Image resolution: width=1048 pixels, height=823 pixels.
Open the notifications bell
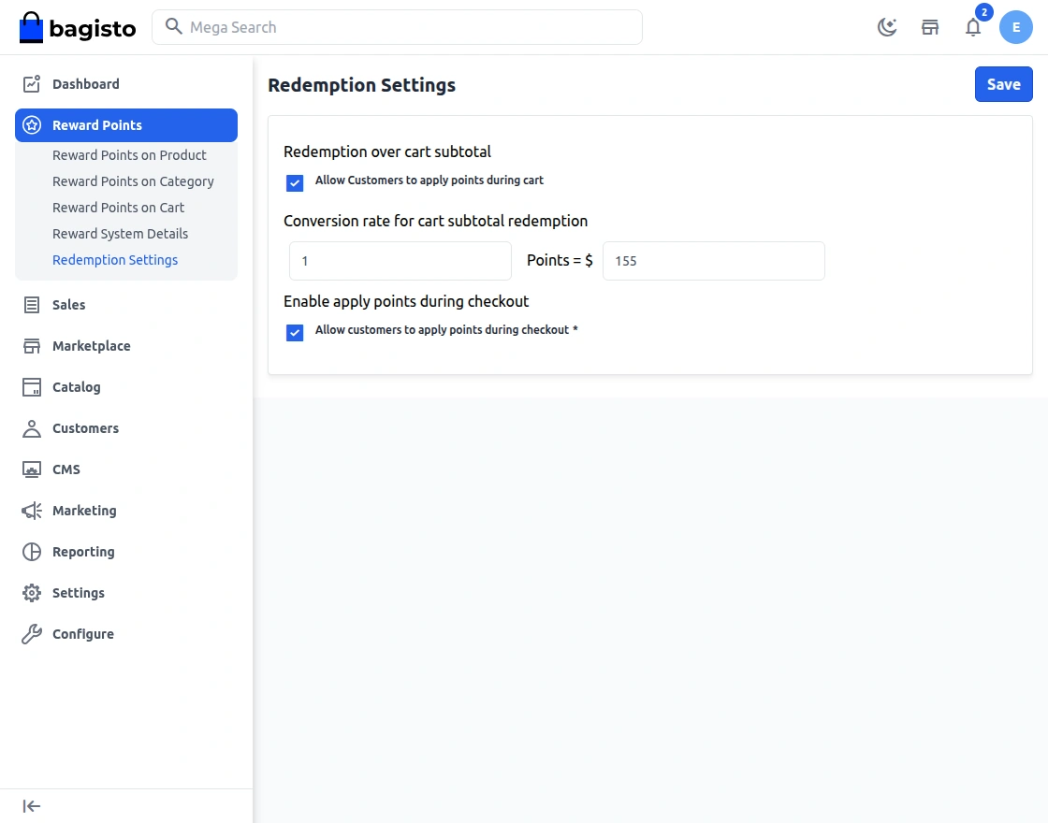point(973,27)
